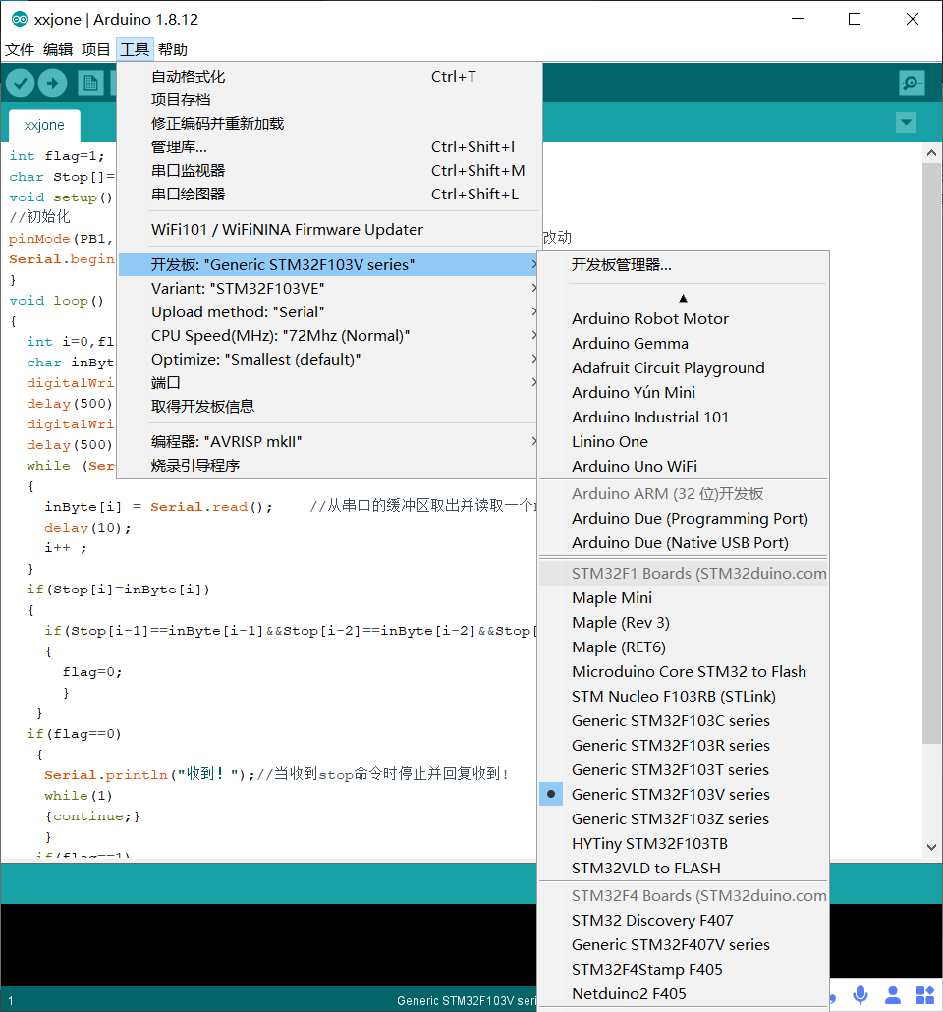Open the tab options down-arrow dropdown
This screenshot has width=943, height=1012.
[x=906, y=123]
